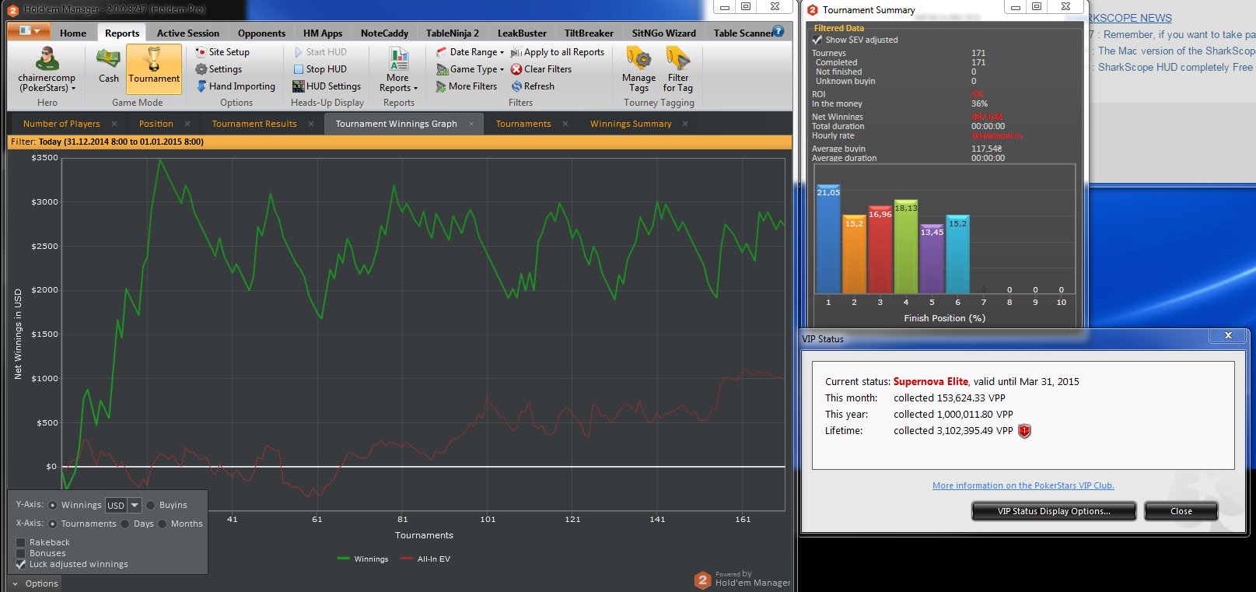Viewport: 1256px width, 592px height.
Task: Open the NoteCaddy ribbon tab
Action: [x=384, y=33]
